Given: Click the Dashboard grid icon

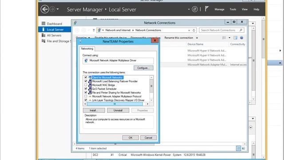Looking at the screenshot, I should (x=43, y=24).
